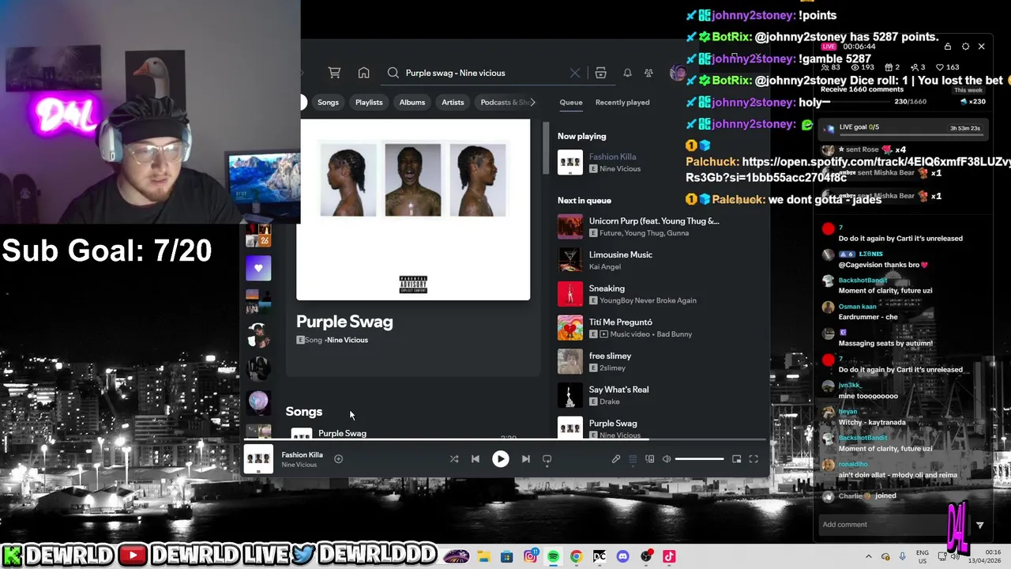Toggle shuffle in the Spotify player

click(454, 458)
